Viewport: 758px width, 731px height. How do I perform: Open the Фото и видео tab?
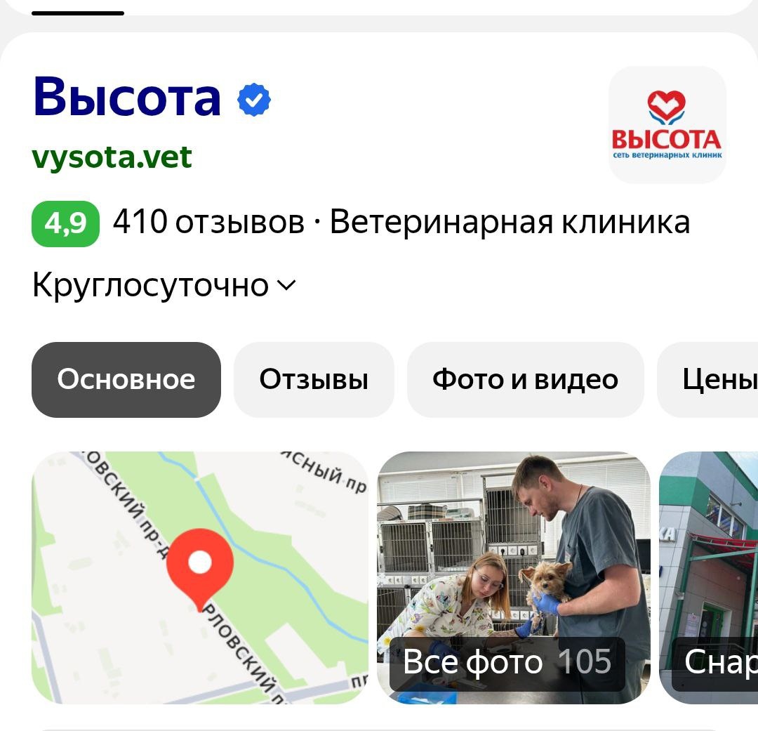coord(525,379)
